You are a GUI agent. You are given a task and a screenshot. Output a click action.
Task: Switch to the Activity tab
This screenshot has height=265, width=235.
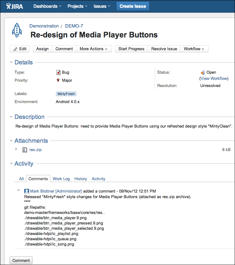(98, 179)
